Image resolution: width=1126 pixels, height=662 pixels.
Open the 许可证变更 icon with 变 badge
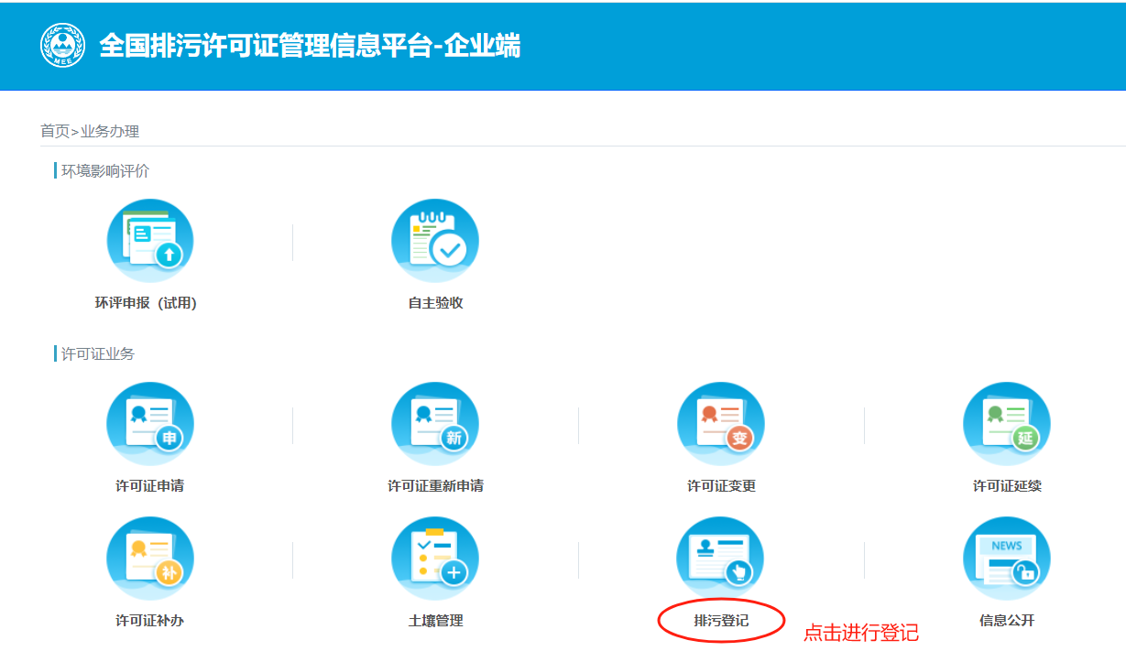(721, 425)
